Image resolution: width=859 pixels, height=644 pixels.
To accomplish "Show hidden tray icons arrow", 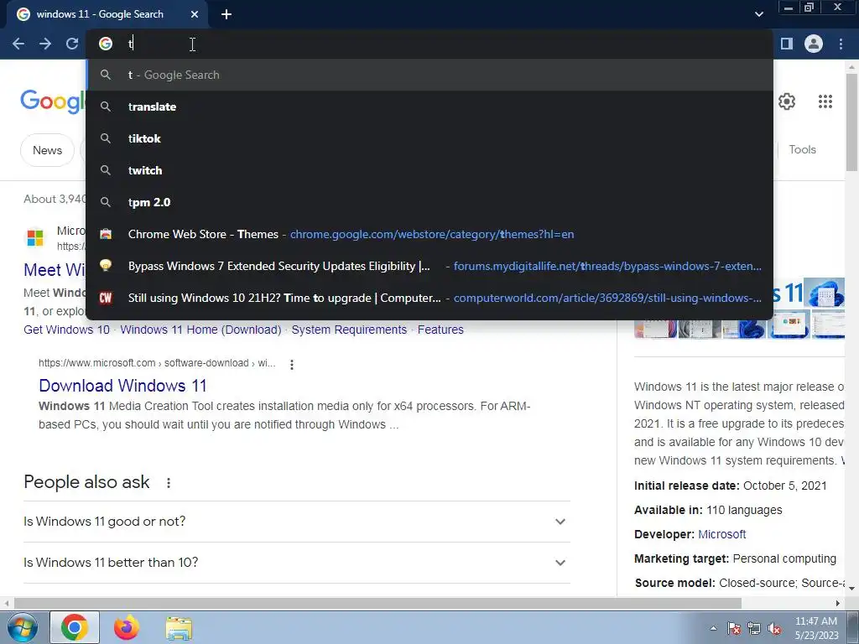I will click(x=713, y=628).
